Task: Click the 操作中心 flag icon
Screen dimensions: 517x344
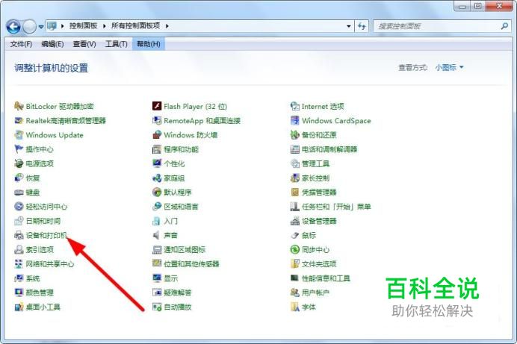Action: click(x=19, y=149)
